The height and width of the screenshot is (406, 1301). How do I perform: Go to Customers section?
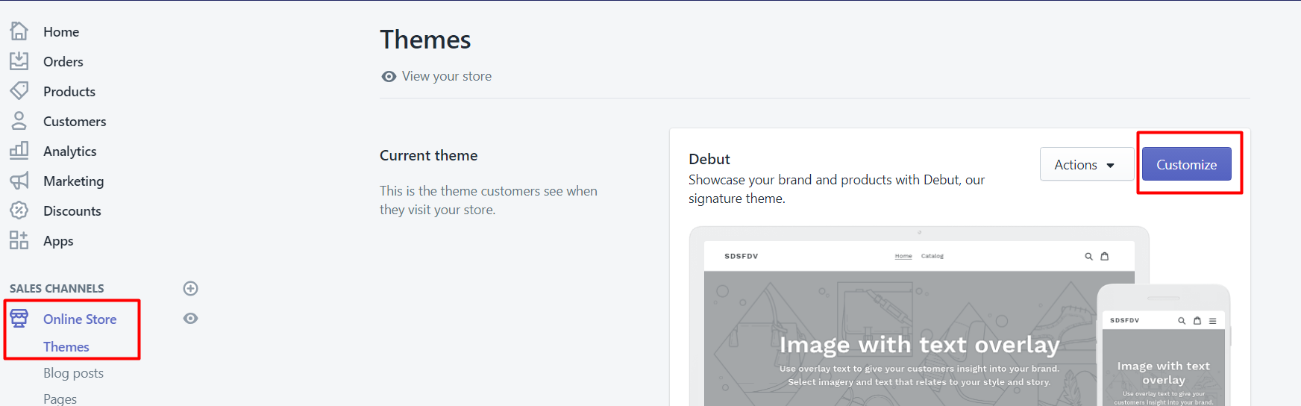(x=75, y=121)
